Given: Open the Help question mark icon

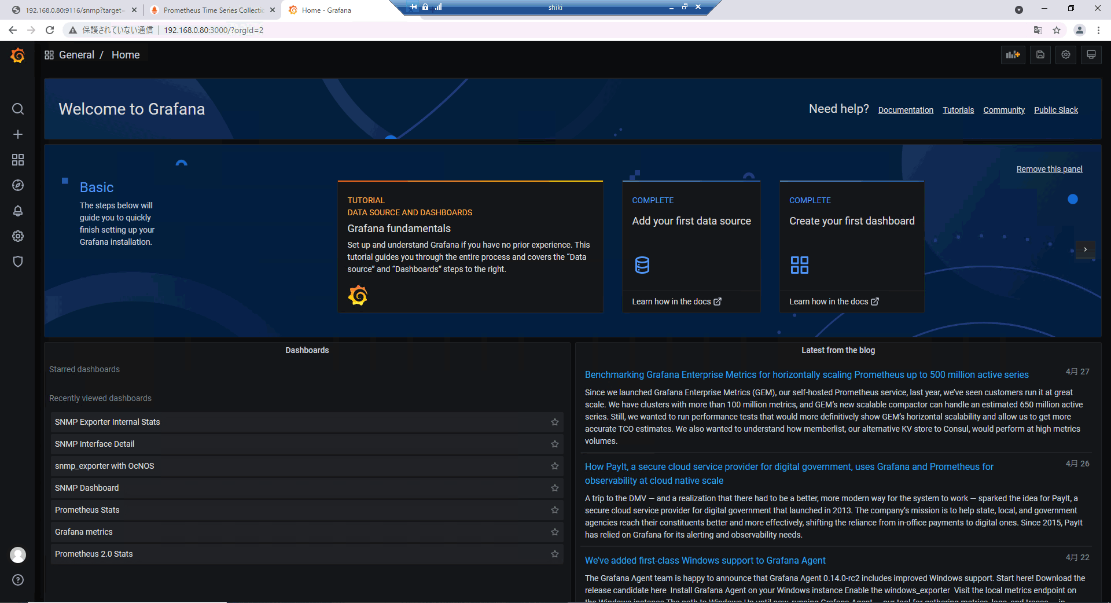Looking at the screenshot, I should pyautogui.click(x=18, y=580).
